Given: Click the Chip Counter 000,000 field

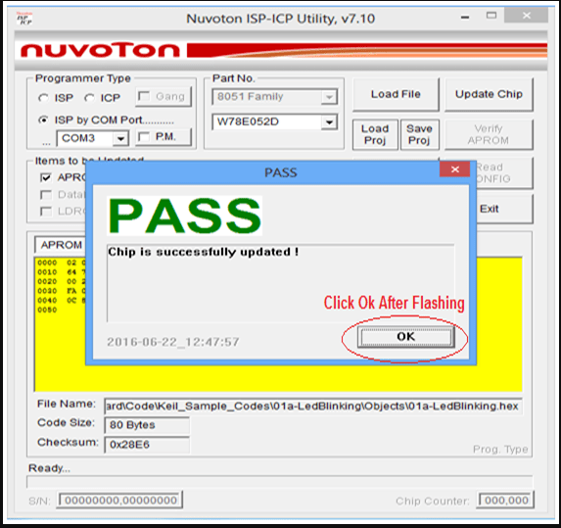Looking at the screenshot, I should pyautogui.click(x=505, y=500).
